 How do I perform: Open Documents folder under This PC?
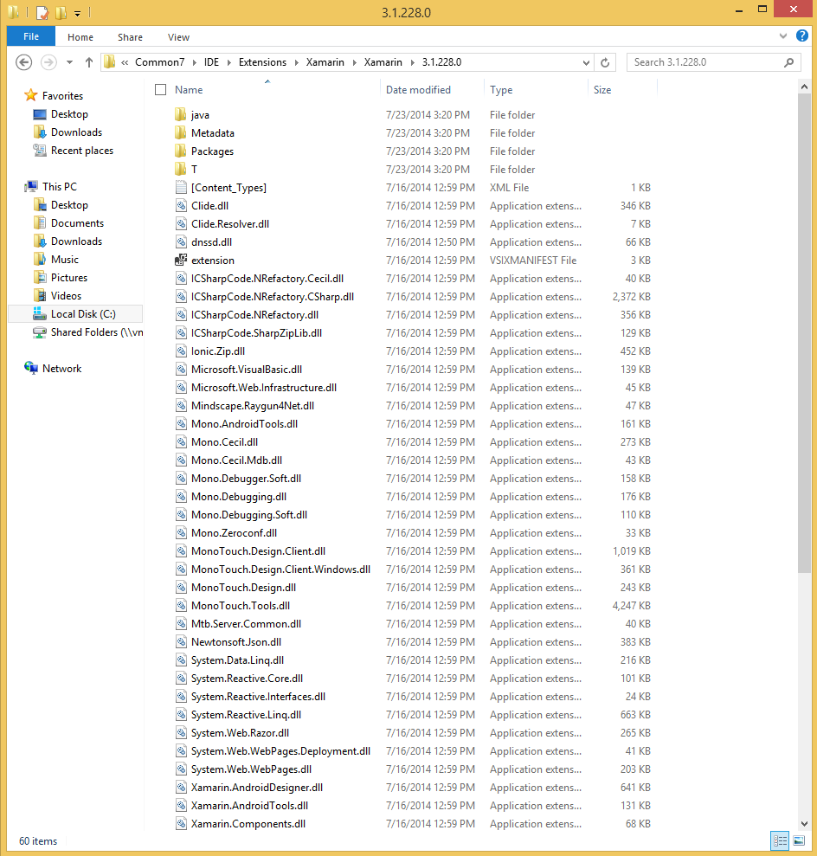(x=77, y=223)
